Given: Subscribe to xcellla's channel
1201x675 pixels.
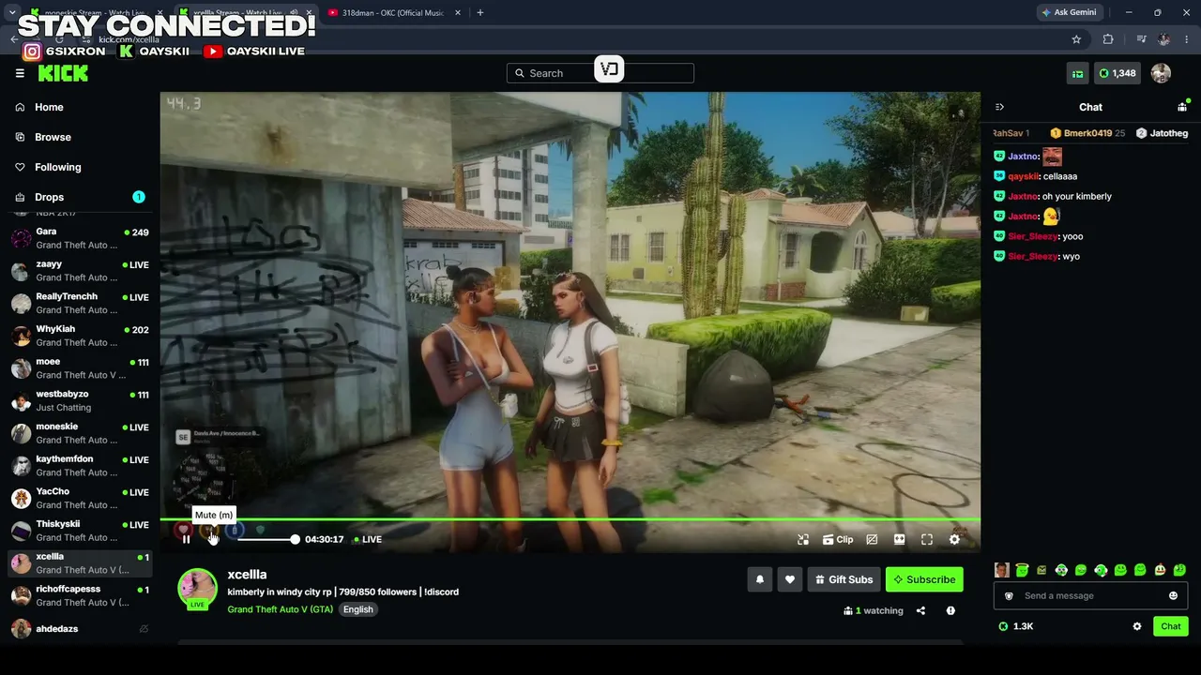Looking at the screenshot, I should point(924,579).
